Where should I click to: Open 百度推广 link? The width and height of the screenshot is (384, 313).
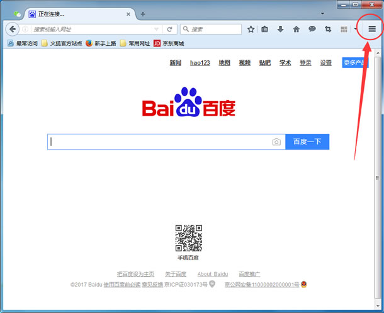click(x=249, y=274)
